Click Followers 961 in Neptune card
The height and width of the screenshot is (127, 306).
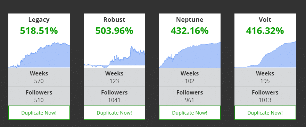click(x=190, y=96)
